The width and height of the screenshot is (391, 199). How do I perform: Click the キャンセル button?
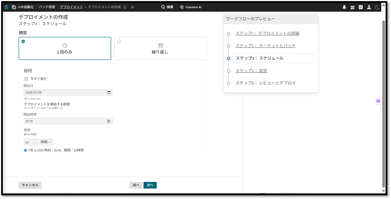pos(30,185)
